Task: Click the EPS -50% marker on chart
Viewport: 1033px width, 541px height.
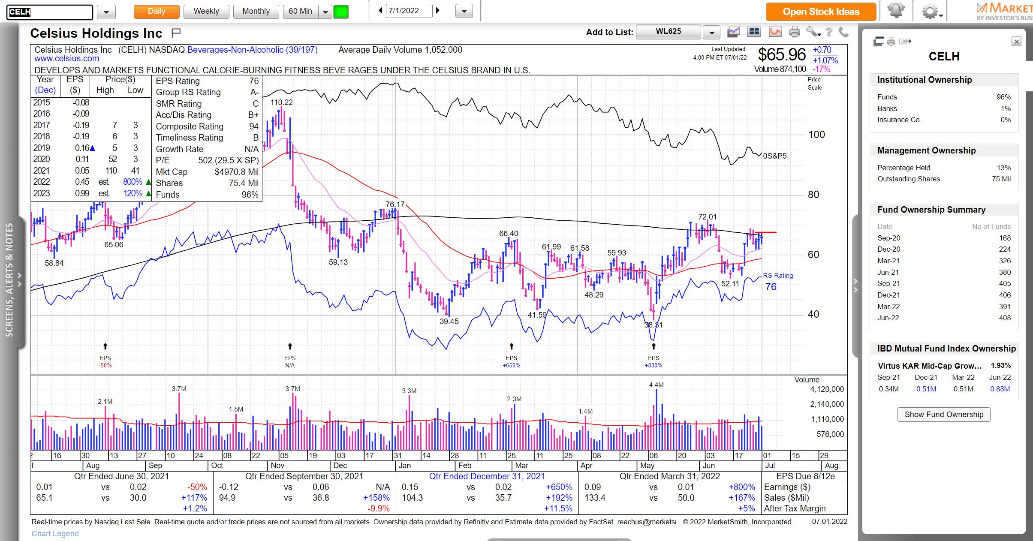Action: (105, 355)
